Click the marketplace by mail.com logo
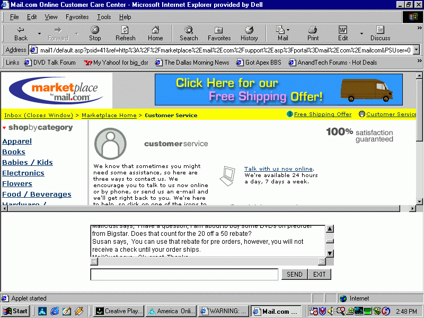Image resolution: width=424 pixels, height=318 pixels. 56,91
